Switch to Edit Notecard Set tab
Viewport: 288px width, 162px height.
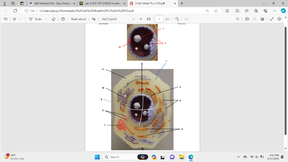52,3
